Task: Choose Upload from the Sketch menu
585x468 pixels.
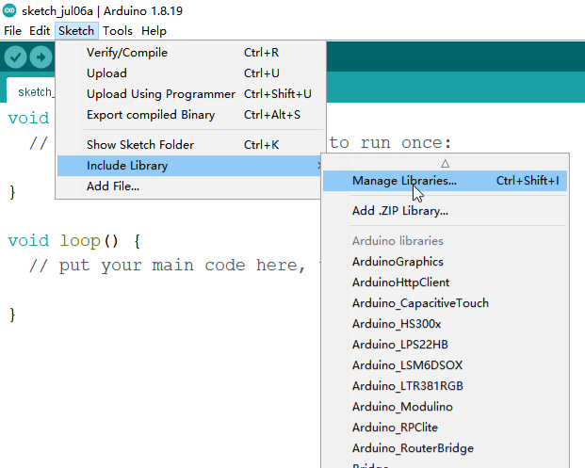Action: [x=190, y=73]
